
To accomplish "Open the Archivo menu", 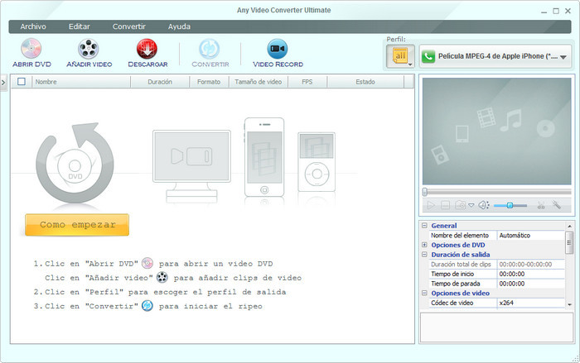I will coord(33,26).
